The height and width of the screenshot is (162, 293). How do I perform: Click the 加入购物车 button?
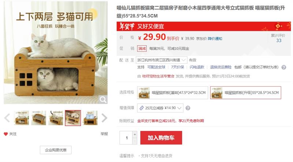point(161,138)
